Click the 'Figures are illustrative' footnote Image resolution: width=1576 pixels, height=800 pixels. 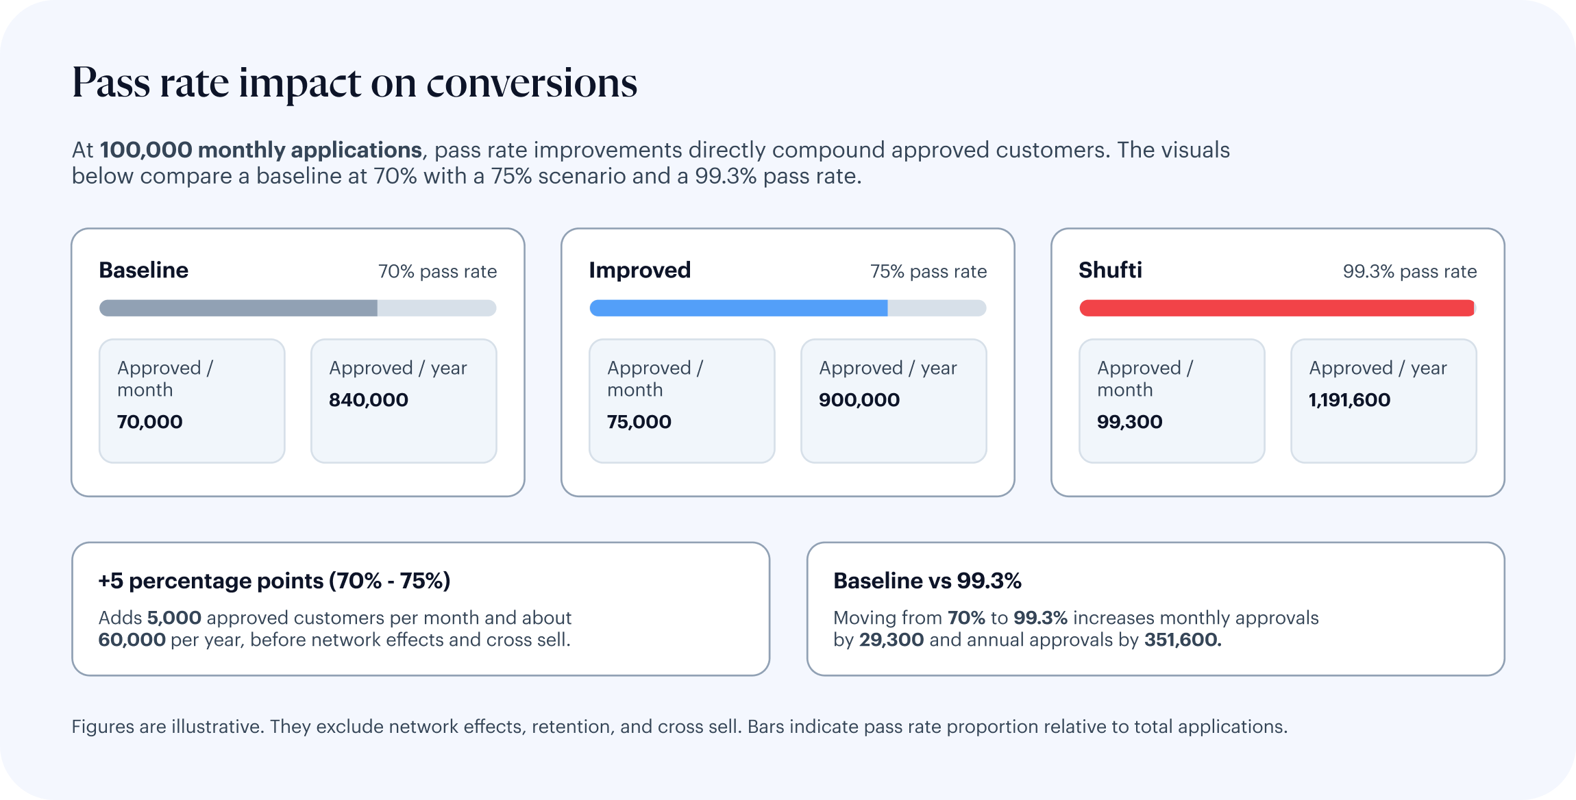tap(679, 727)
